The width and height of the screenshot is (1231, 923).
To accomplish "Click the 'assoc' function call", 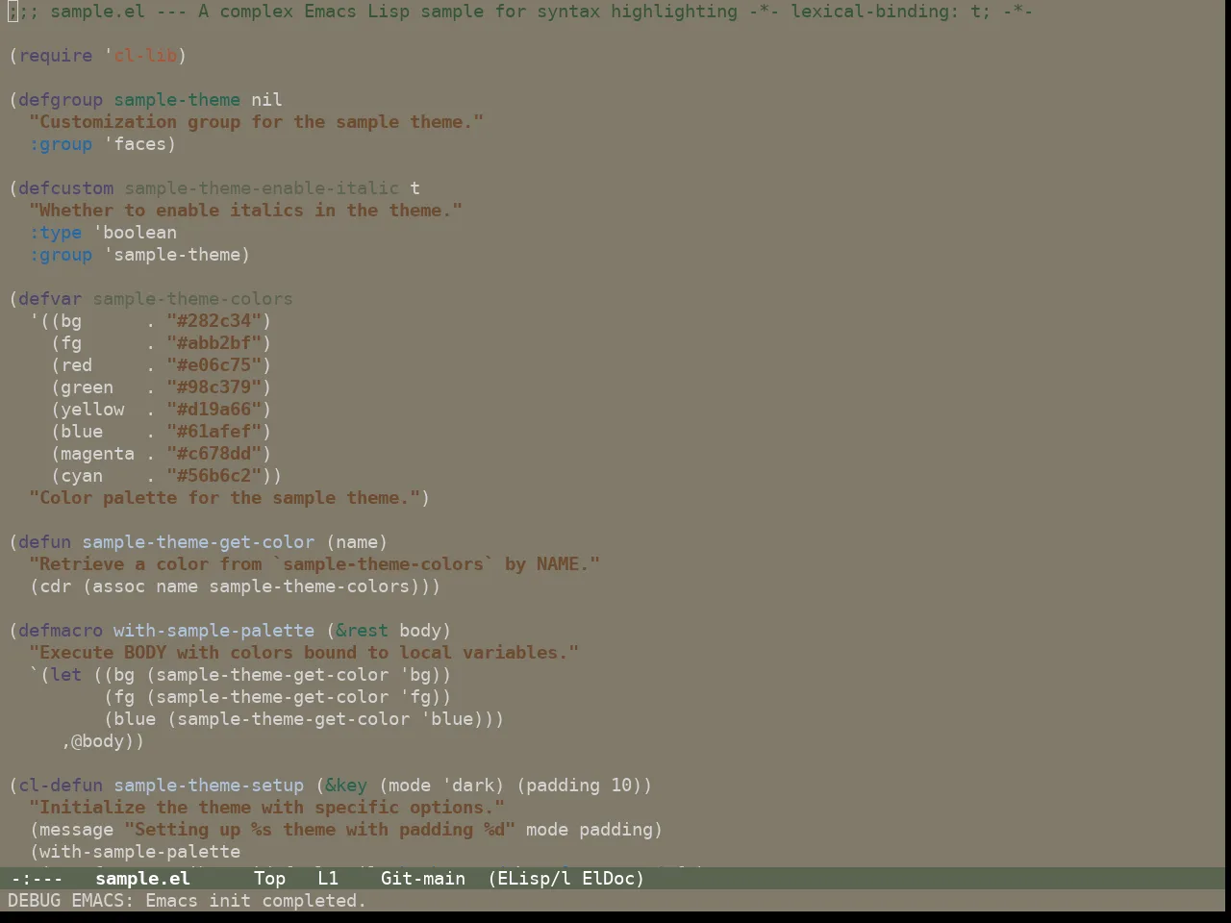I will (x=119, y=586).
